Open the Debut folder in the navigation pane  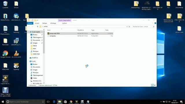click(x=35, y=46)
